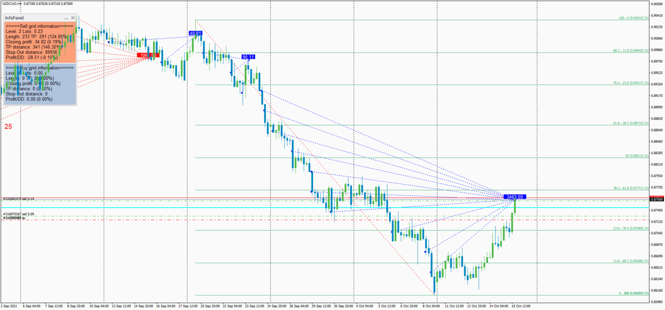Select the Fibonacci 100.0 (0.90342) level label
The height and width of the screenshot is (310, 665).
(x=634, y=18)
